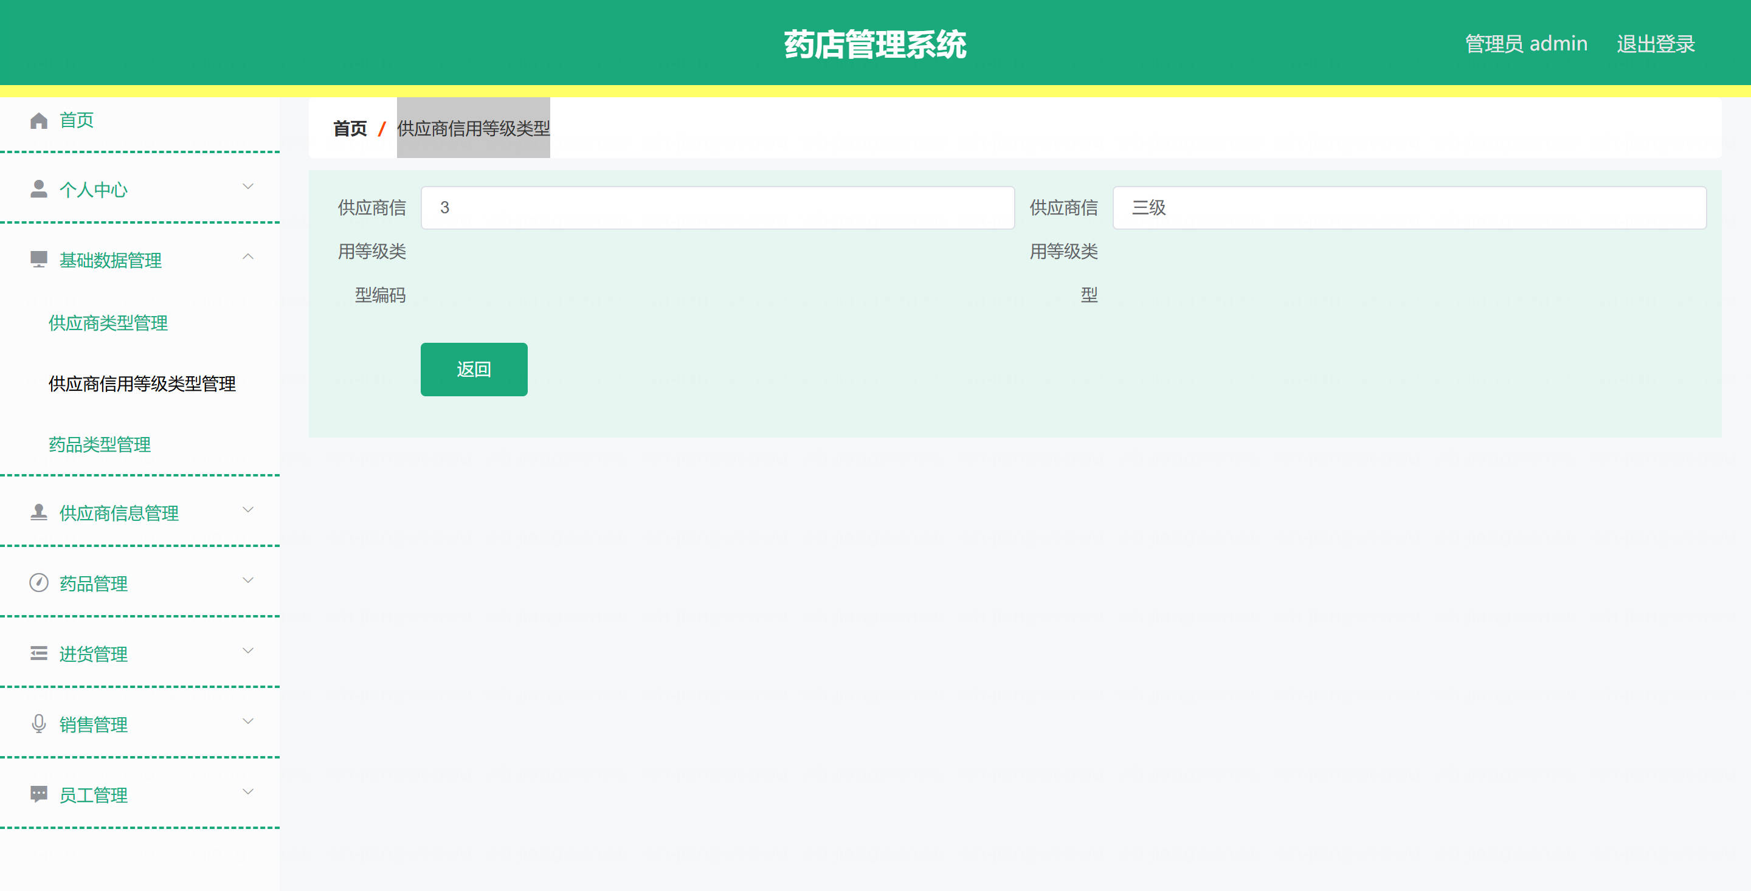1751x891 pixels.
Task: Expand the 个人中心 chevron
Action: point(248,186)
